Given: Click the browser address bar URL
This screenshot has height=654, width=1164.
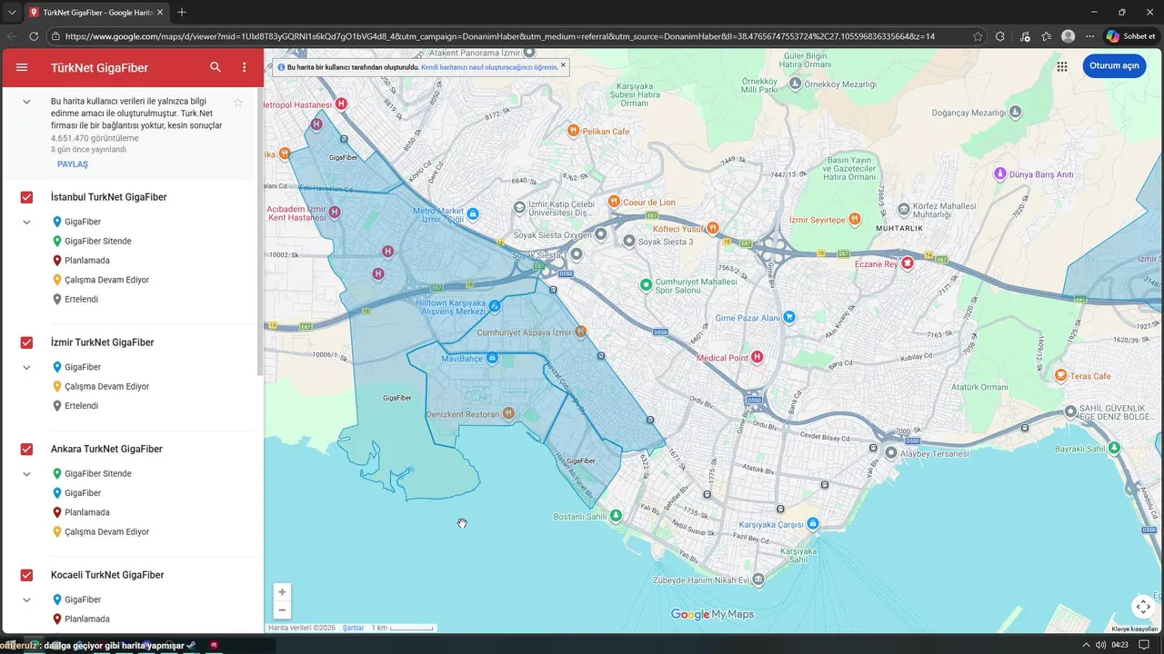Looking at the screenshot, I should click(x=500, y=36).
